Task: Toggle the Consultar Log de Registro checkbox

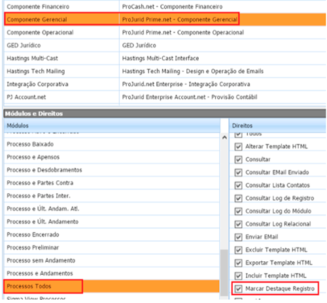Action: point(238,199)
